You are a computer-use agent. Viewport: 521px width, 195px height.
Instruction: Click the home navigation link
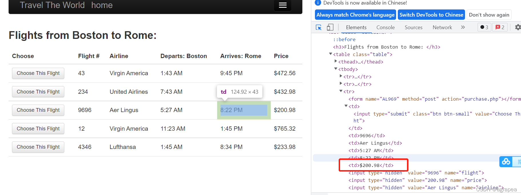coord(102,5)
